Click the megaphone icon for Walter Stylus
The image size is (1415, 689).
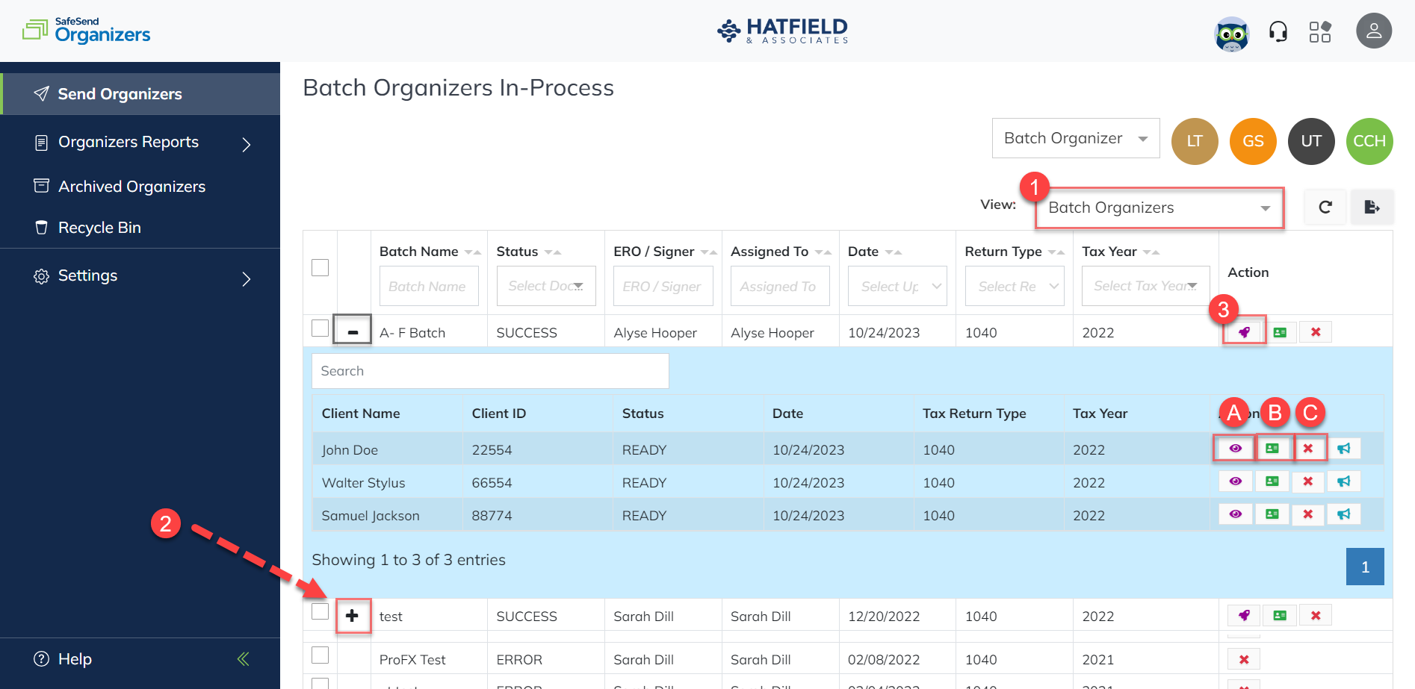(1344, 481)
